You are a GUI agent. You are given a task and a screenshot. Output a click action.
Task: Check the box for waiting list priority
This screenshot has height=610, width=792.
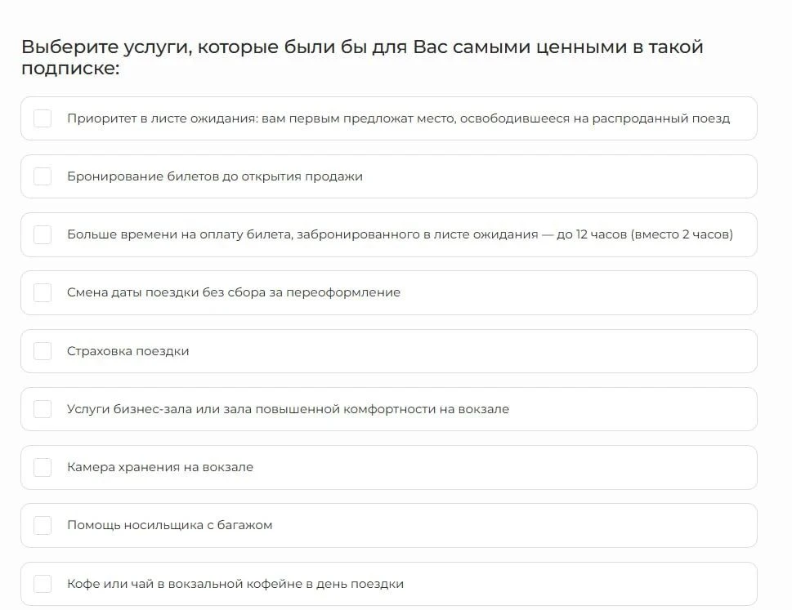(43, 118)
